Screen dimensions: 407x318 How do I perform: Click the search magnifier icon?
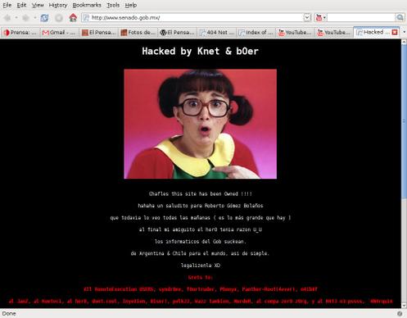(400, 18)
